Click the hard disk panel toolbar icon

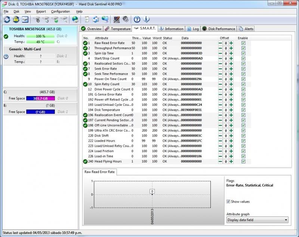coord(25,19)
